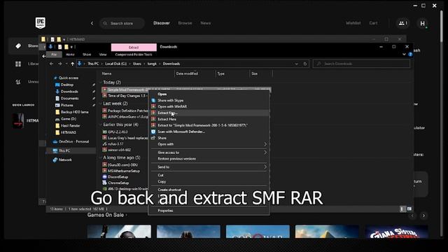Open the Unreal Engine icon in Epic sidebar

pyautogui.click(x=18, y=82)
